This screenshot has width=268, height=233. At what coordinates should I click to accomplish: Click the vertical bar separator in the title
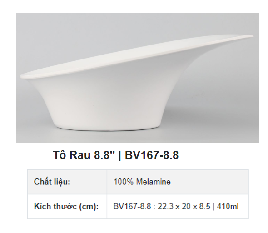(x=119, y=155)
